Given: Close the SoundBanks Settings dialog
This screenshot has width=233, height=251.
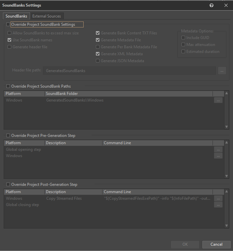Looking at the screenshot, I should coord(226,5).
